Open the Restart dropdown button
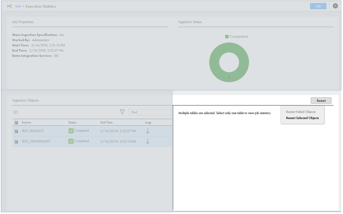 (x=321, y=101)
